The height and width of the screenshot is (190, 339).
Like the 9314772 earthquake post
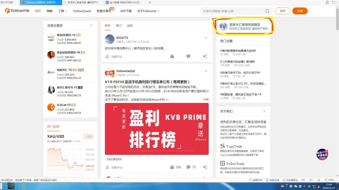[172, 56]
